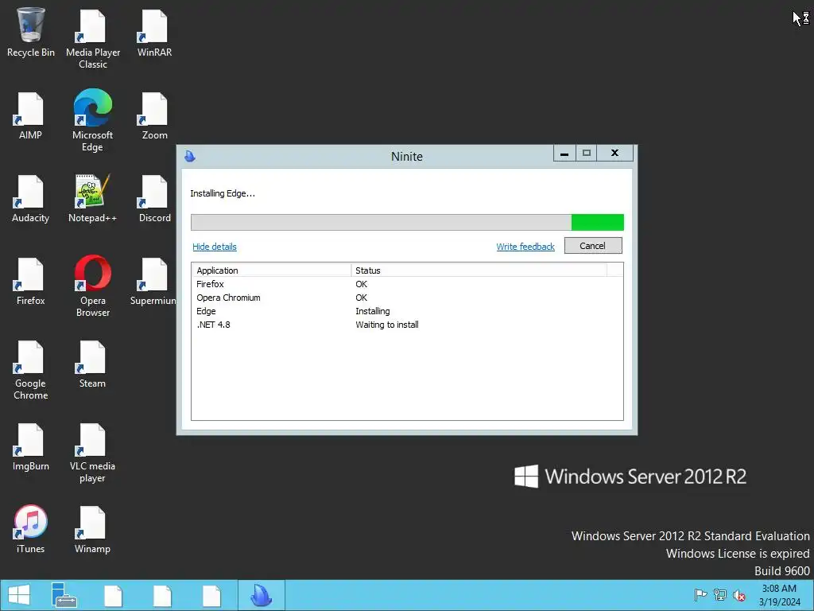814x611 pixels.
Task: Click the Installing status for Edge
Action: (x=372, y=311)
